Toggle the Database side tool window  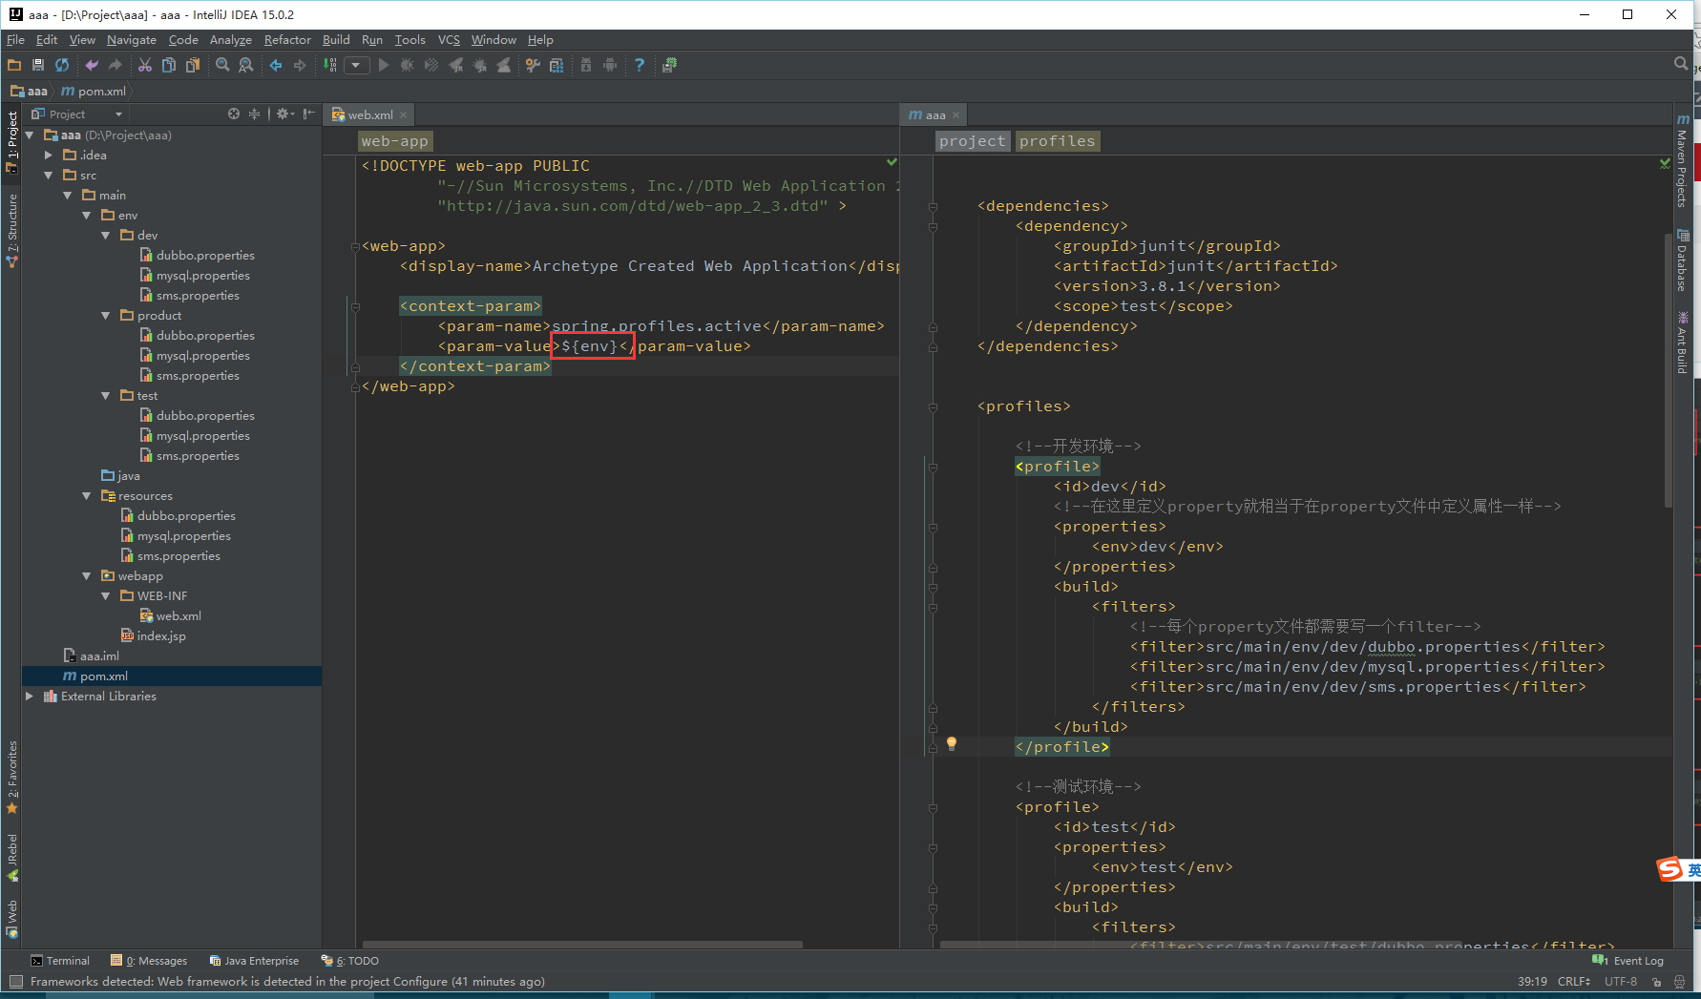1682,260
